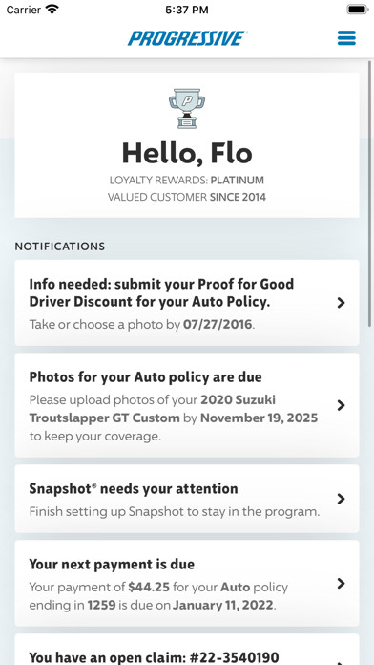Tap 'Valued Customer Since 2014' text

click(x=187, y=197)
